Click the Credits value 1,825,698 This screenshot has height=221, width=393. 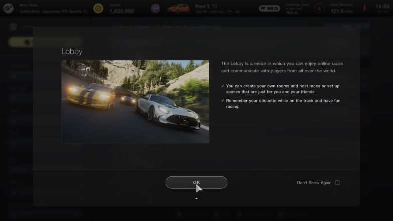pos(122,11)
